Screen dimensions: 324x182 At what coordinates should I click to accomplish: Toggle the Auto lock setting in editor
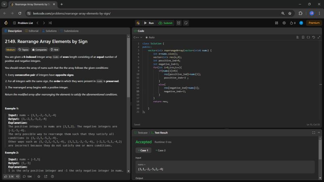click(149, 37)
